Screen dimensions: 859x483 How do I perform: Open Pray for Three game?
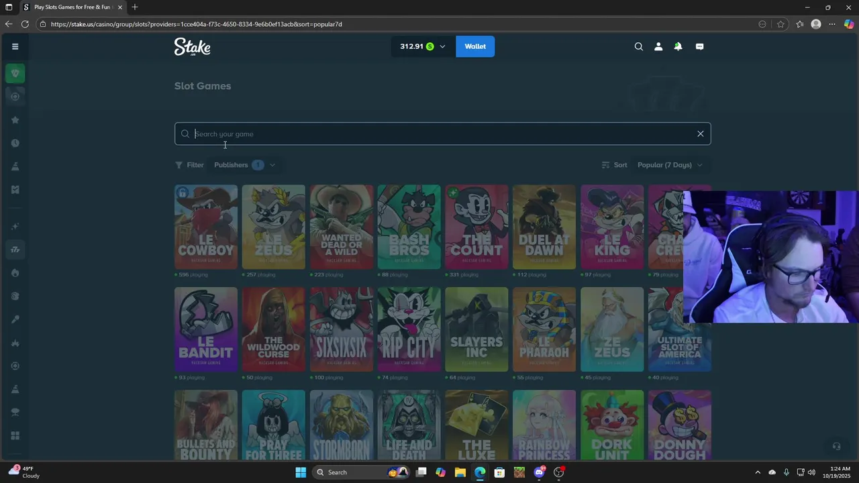(274, 425)
